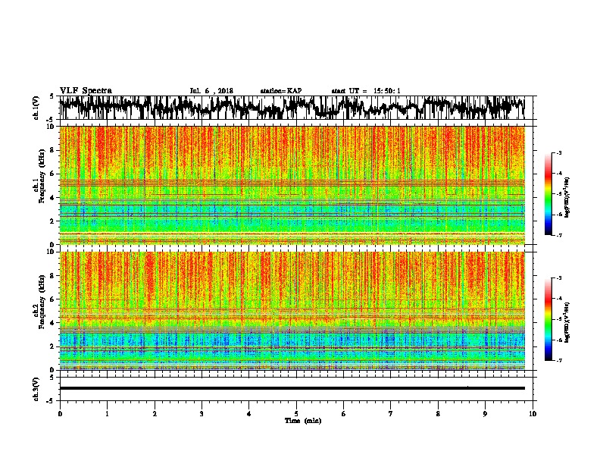The width and height of the screenshot is (600, 464).
Task: Click the time axis tick label "9"
Action: [x=485, y=414]
